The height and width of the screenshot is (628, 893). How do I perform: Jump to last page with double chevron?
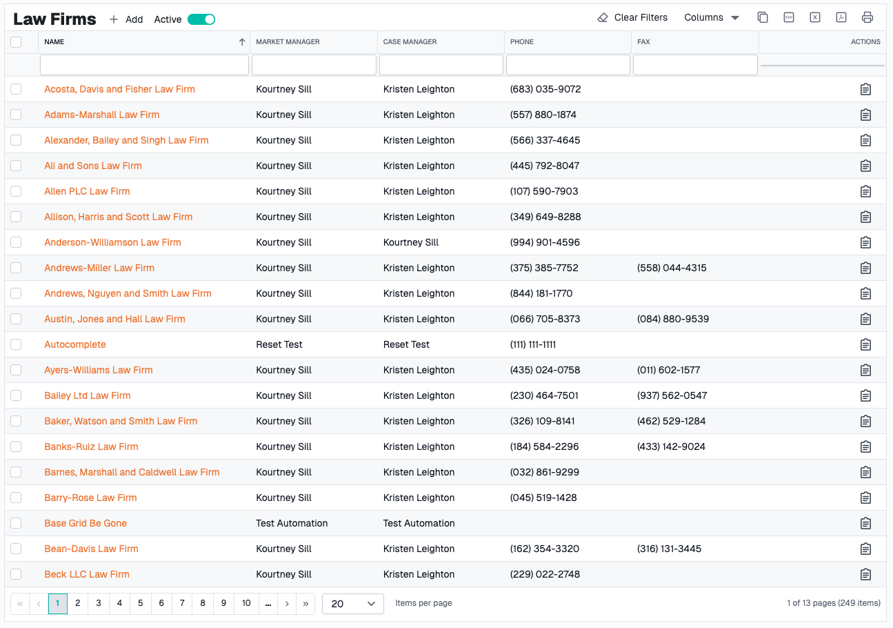point(305,603)
